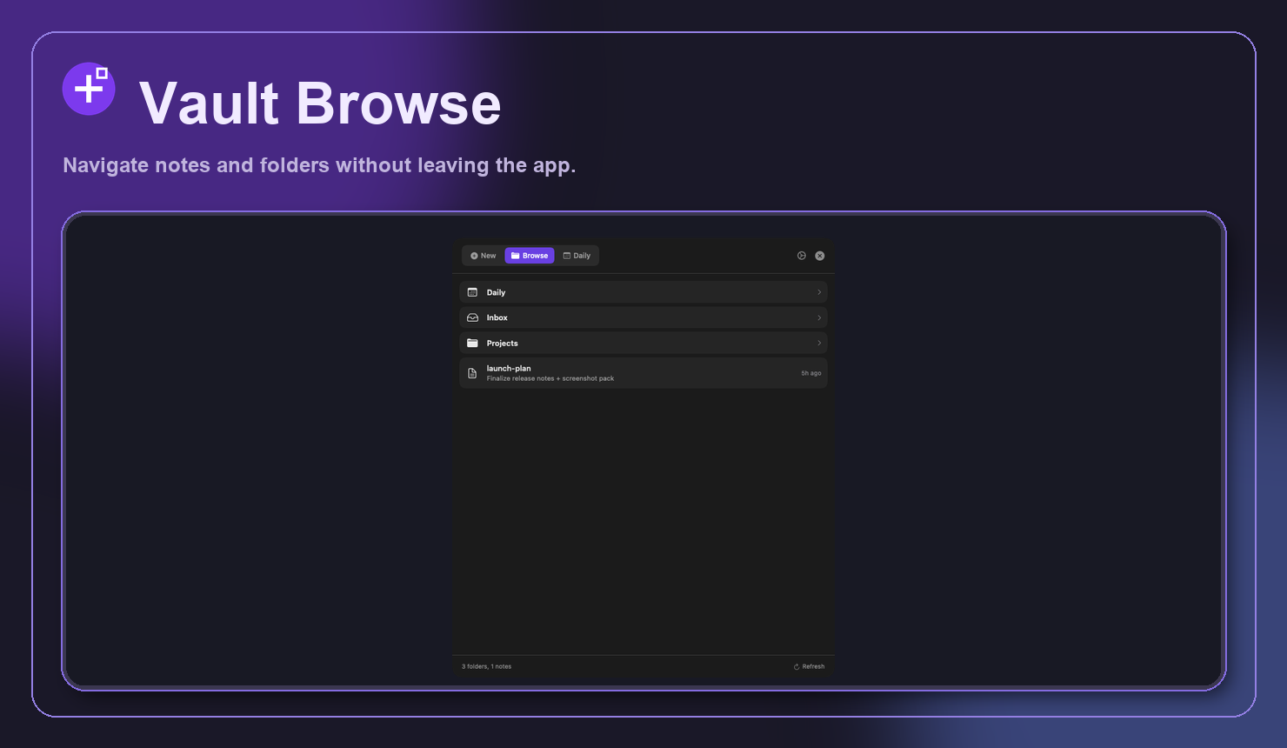Expand the Projects folder via its chevron

point(818,343)
